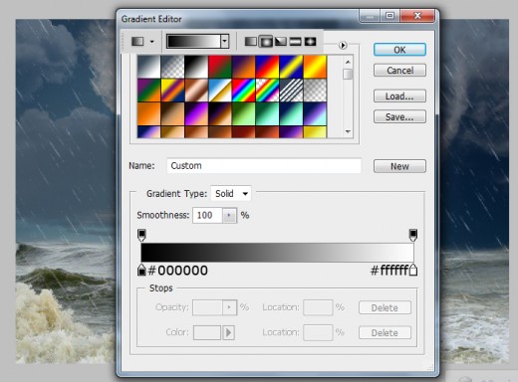Click the Stops Color swatch
Screen dimensions: 518x382
[x=207, y=332]
